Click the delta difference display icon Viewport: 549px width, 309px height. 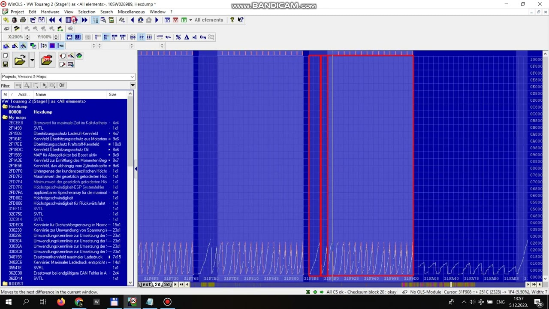187,37
